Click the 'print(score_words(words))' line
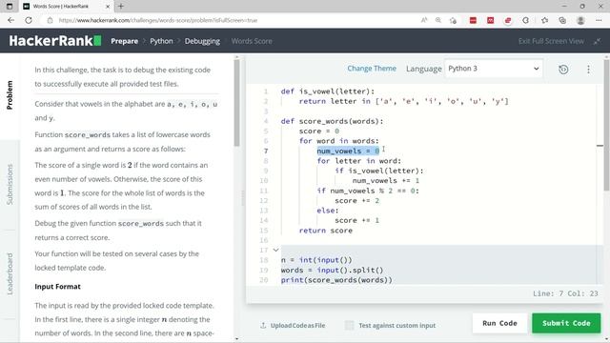610x343 pixels. click(336, 280)
